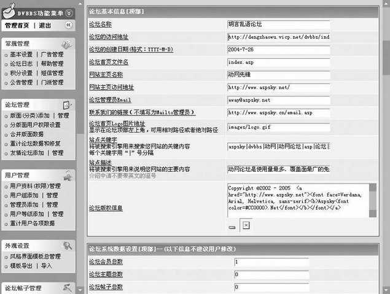
Task: Click the copyright textarea vertical scrollbar
Action: [373, 199]
